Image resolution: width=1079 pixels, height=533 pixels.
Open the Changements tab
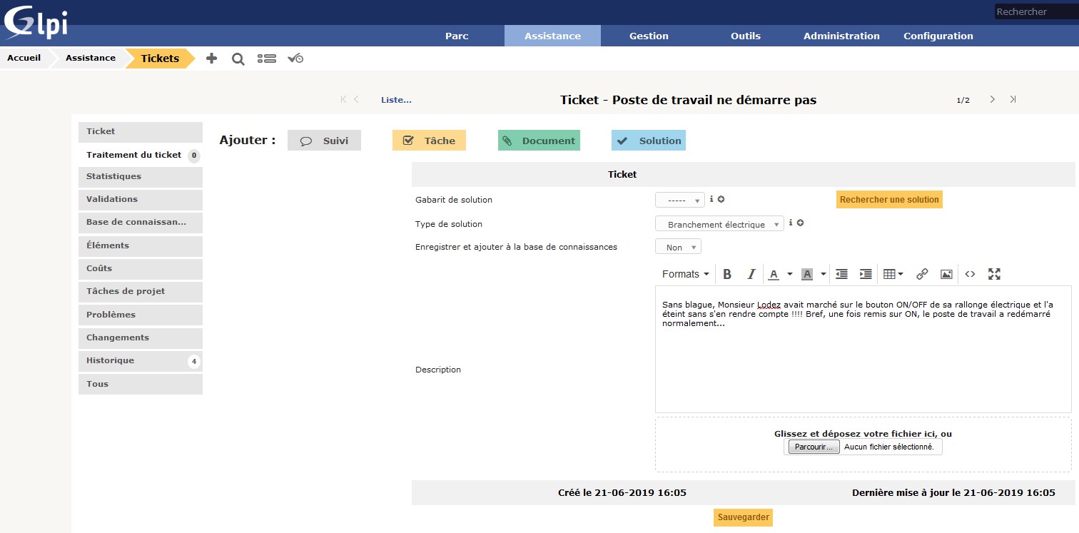pos(141,337)
